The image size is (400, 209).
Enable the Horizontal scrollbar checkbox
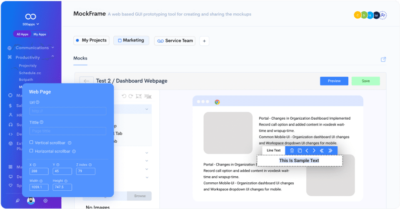pos(32,151)
